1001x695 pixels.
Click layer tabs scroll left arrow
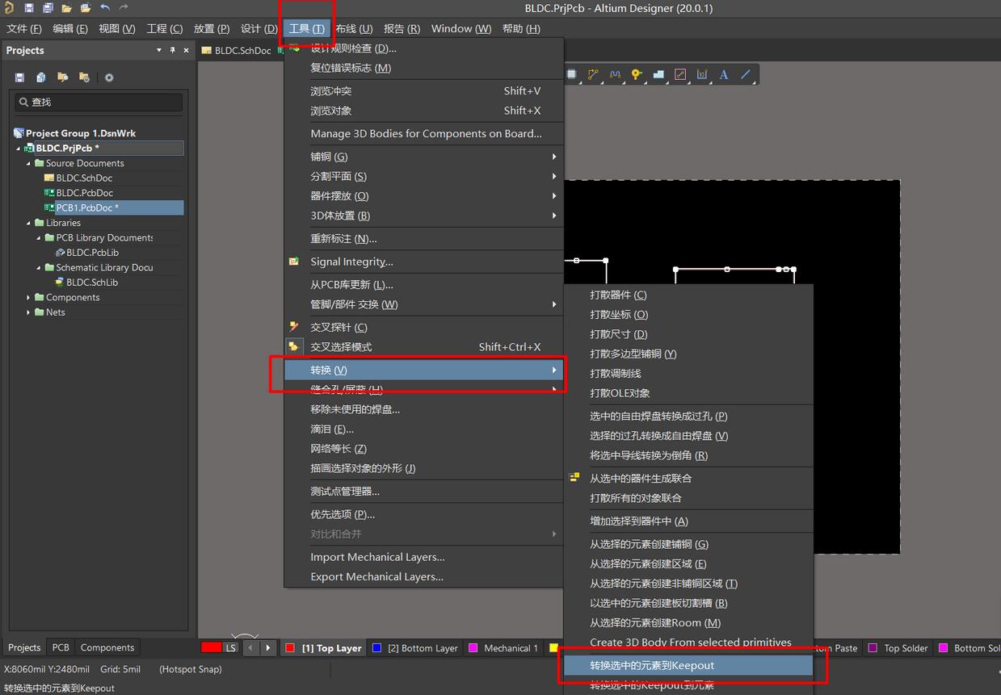[x=251, y=647]
